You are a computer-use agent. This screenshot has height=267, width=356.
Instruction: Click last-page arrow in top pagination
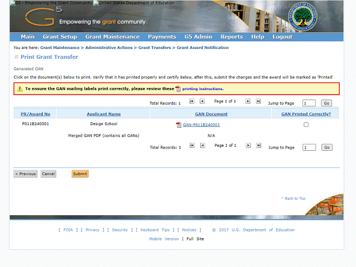point(258,101)
